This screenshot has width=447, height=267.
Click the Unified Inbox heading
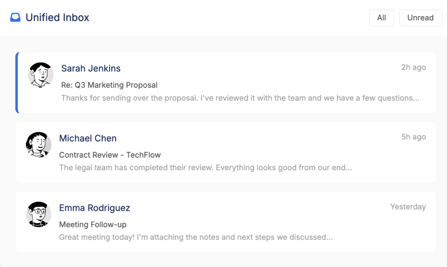pos(57,18)
